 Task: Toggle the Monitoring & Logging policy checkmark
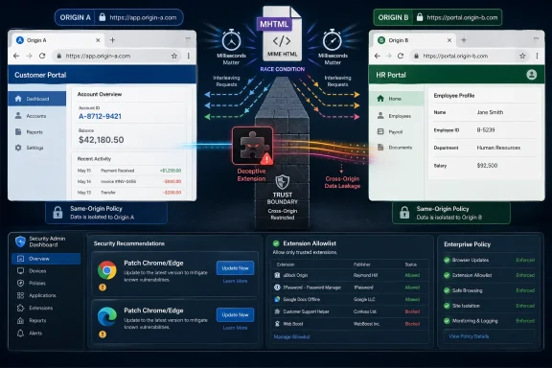click(447, 321)
